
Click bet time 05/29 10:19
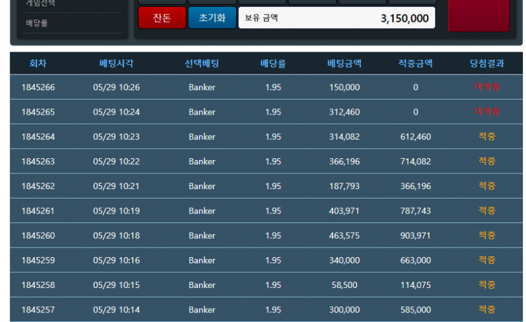tap(117, 211)
